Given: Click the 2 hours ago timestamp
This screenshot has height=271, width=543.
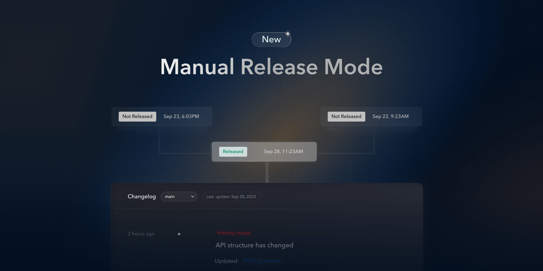Looking at the screenshot, I should (141, 234).
